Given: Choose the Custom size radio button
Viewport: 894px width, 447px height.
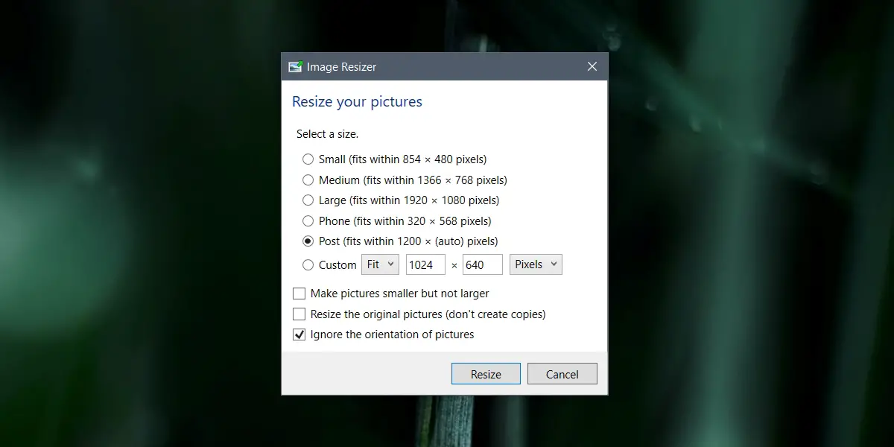Looking at the screenshot, I should [x=308, y=265].
